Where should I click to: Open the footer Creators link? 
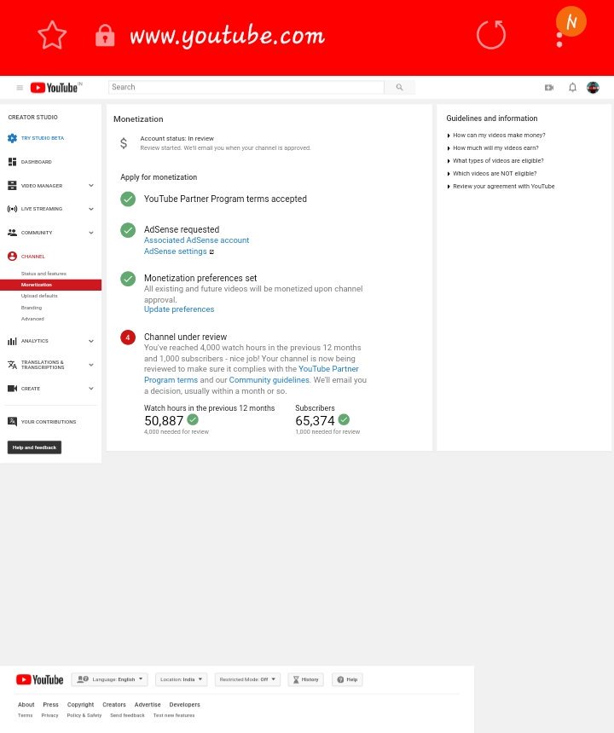coord(114,705)
